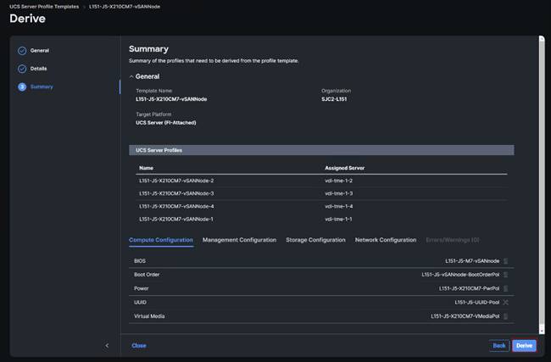Image resolution: width=551 pixels, height=362 pixels.
Task: Click the L151-J5-X210CM7-VMediaPol value
Action: pos(465,316)
